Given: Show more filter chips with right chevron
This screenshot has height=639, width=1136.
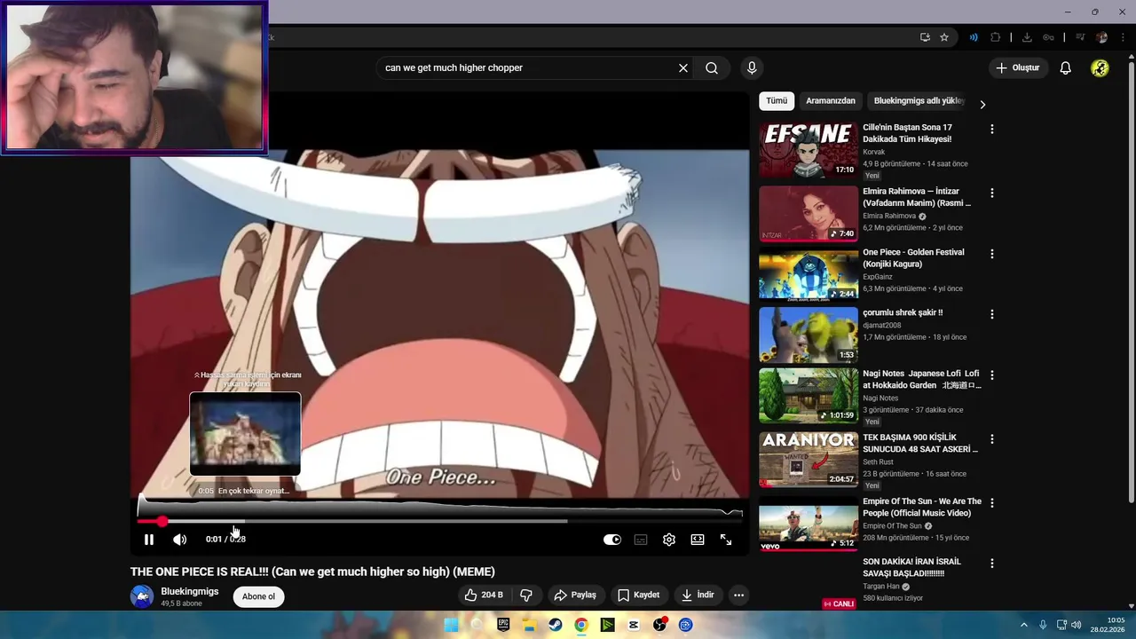Looking at the screenshot, I should coord(982,104).
